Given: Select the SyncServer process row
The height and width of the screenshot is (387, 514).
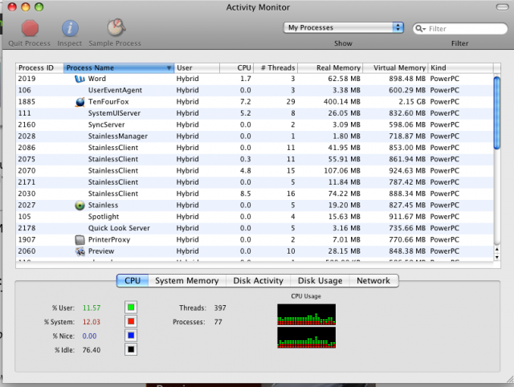Looking at the screenshot, I should (255, 124).
